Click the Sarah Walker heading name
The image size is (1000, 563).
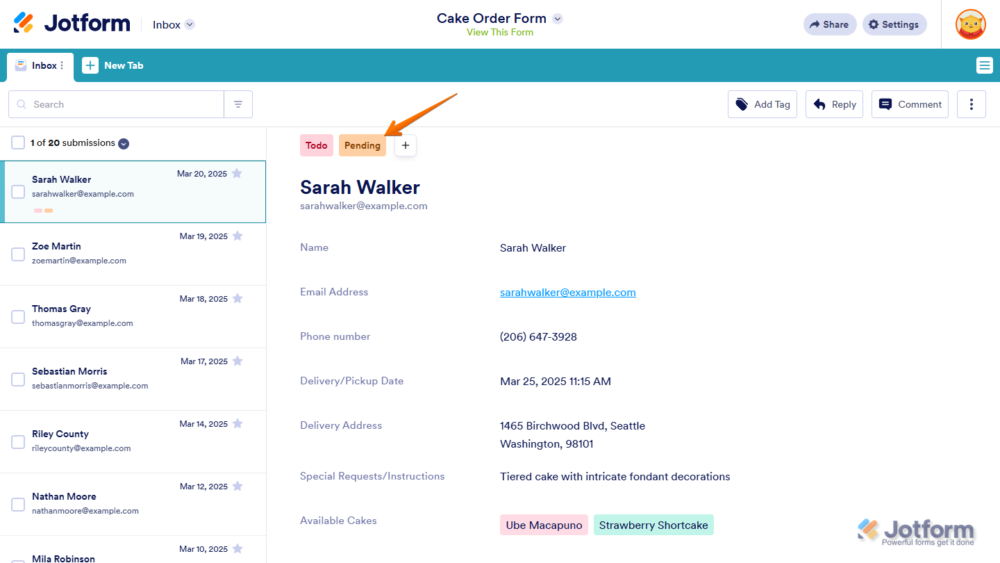360,187
